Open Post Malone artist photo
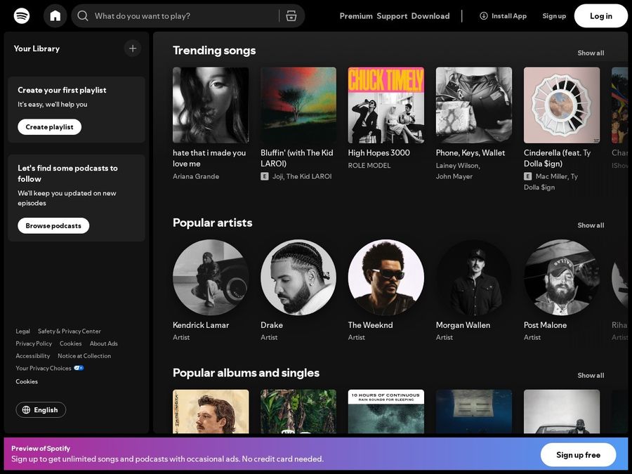This screenshot has width=632, height=474. point(562,277)
